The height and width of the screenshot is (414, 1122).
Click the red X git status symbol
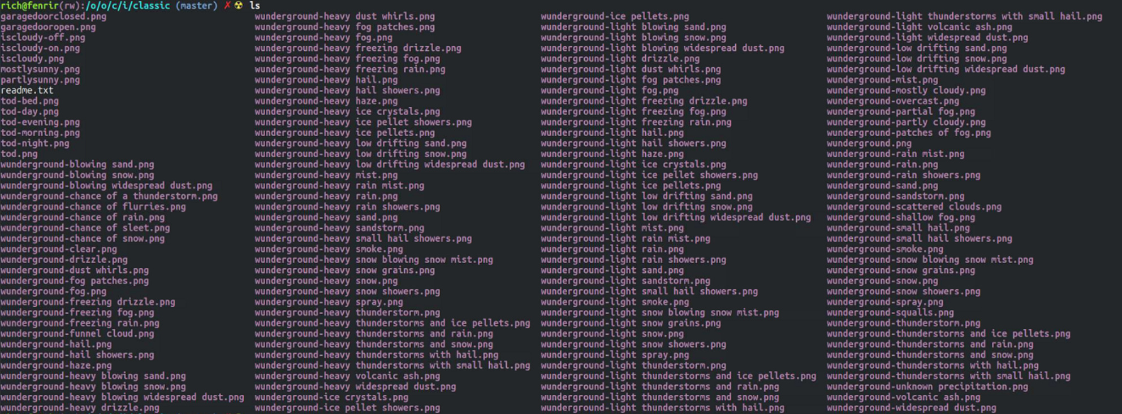(227, 6)
